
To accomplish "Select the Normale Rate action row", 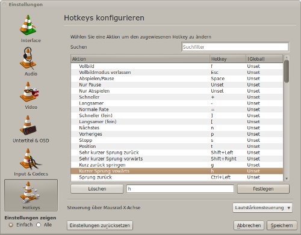I will click(x=177, y=109).
